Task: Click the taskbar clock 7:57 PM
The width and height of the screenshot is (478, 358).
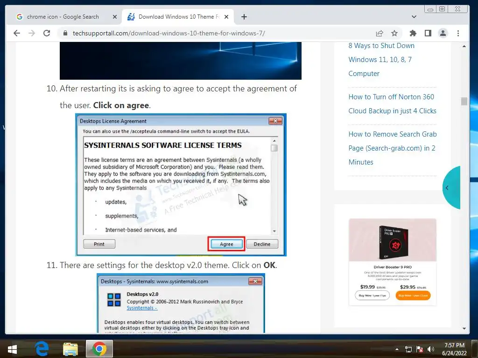Action: [454, 349]
